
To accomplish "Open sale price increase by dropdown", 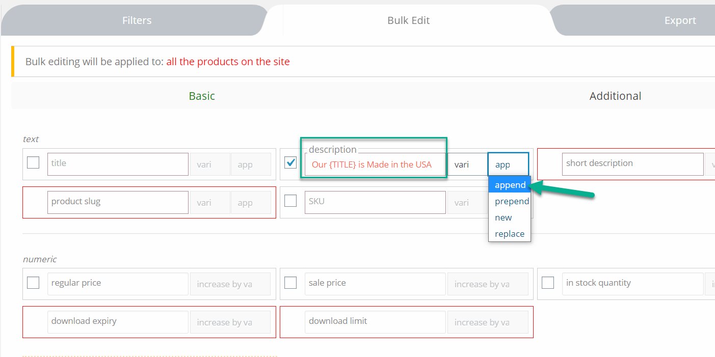I will [x=488, y=284].
